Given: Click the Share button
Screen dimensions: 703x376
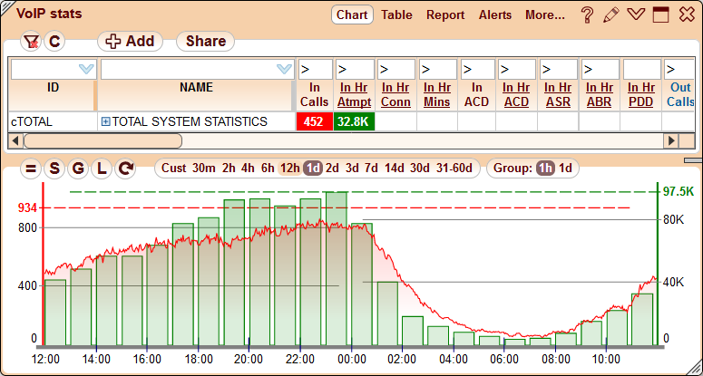Looking at the screenshot, I should coord(205,42).
